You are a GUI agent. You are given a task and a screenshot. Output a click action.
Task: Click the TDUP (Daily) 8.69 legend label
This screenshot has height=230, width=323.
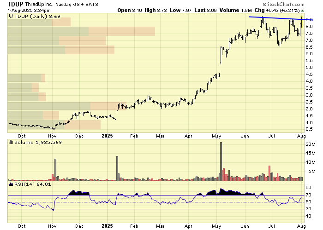pos(37,16)
